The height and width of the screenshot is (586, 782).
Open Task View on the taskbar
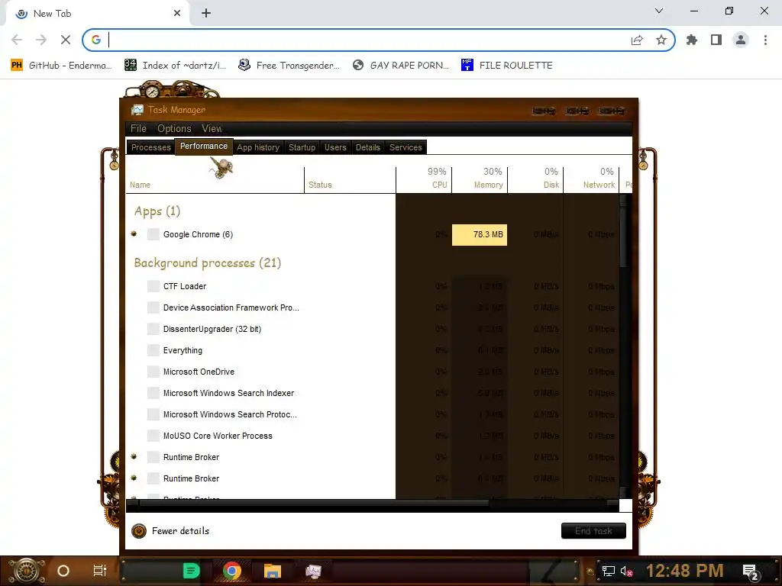(x=100, y=571)
